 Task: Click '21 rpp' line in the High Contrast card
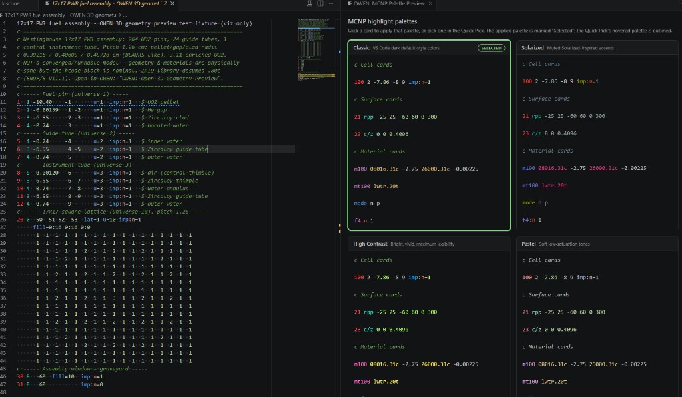[396, 312]
